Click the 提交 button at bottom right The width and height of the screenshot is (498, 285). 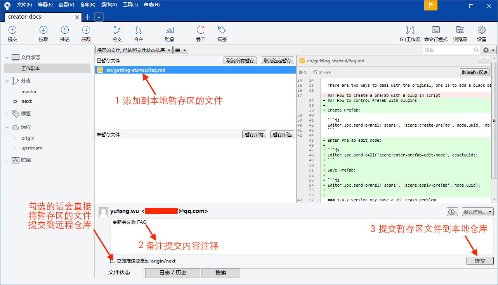point(480,261)
